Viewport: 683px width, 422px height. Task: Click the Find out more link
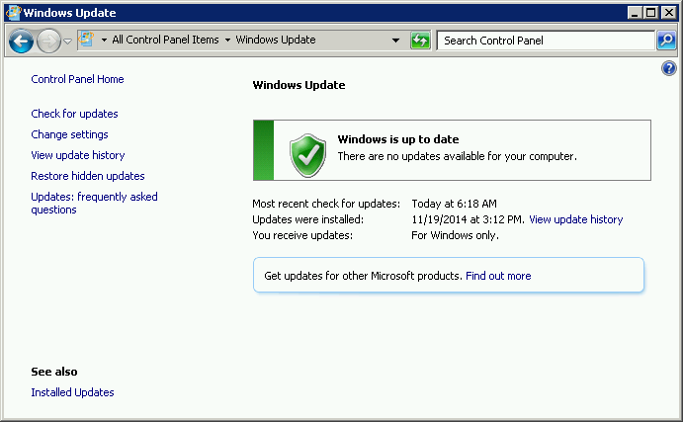click(x=498, y=276)
